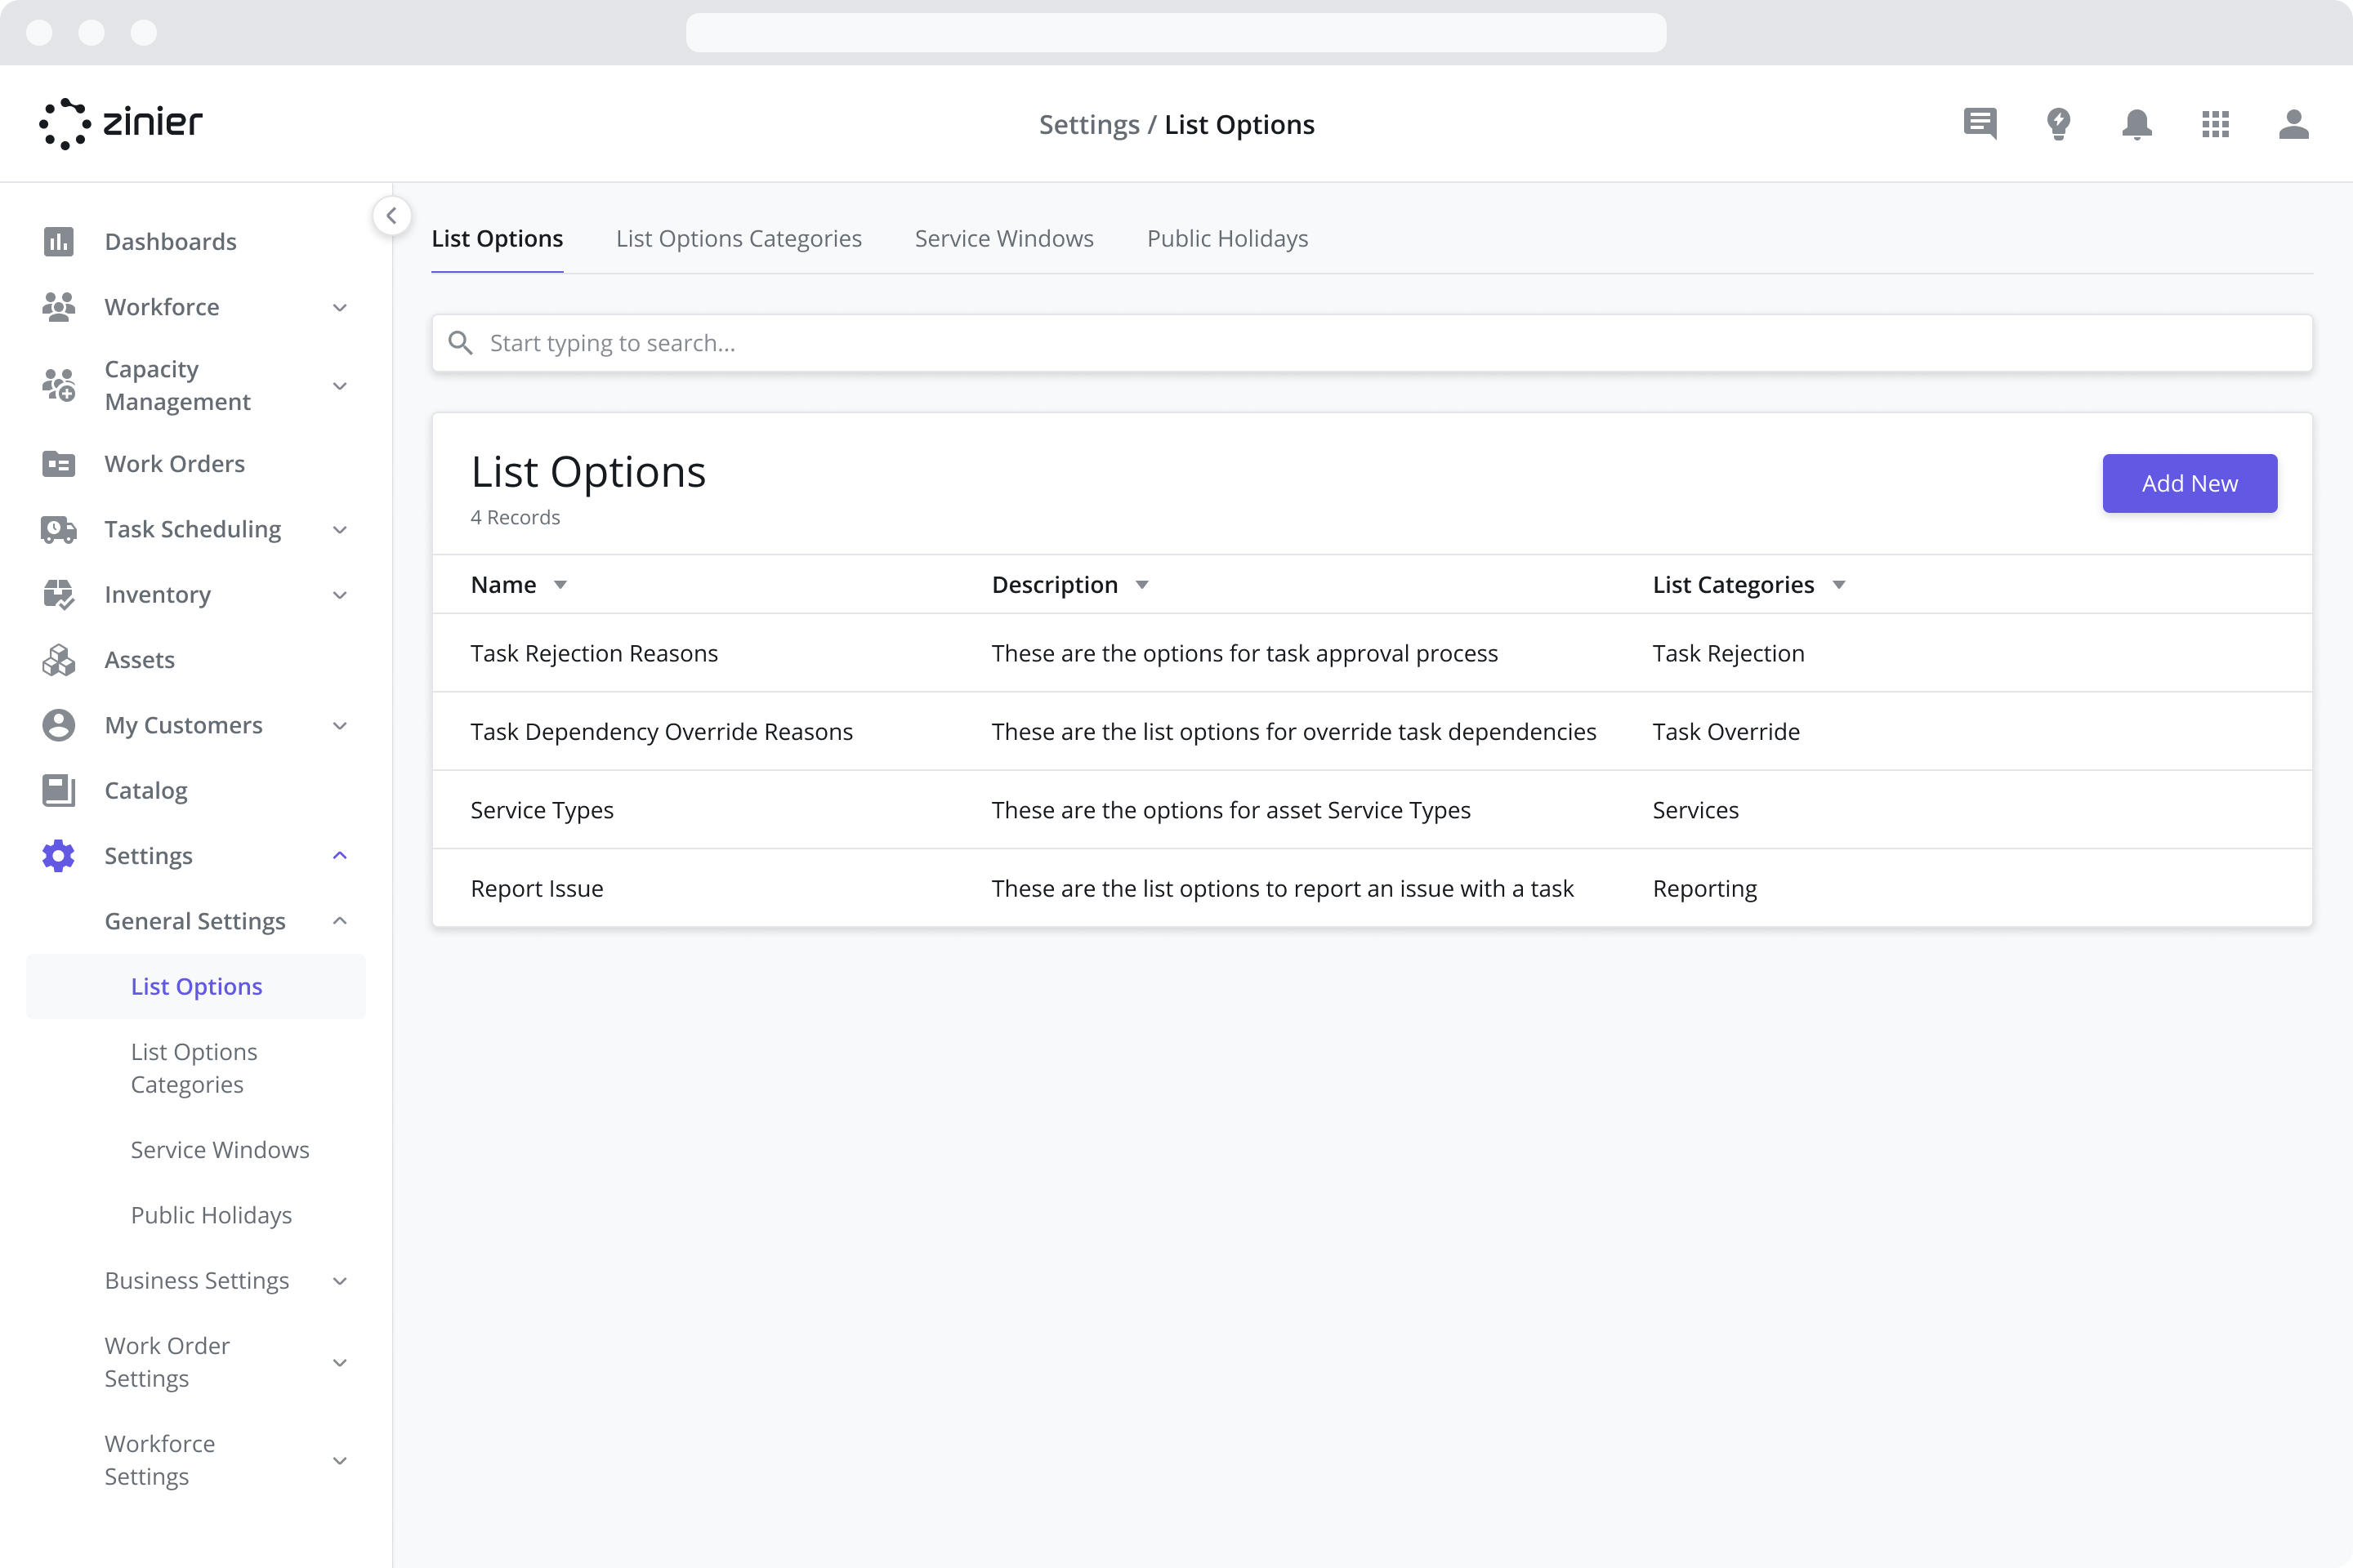The width and height of the screenshot is (2353, 1568).
Task: Collapse the General Settings section
Action: pyautogui.click(x=340, y=921)
